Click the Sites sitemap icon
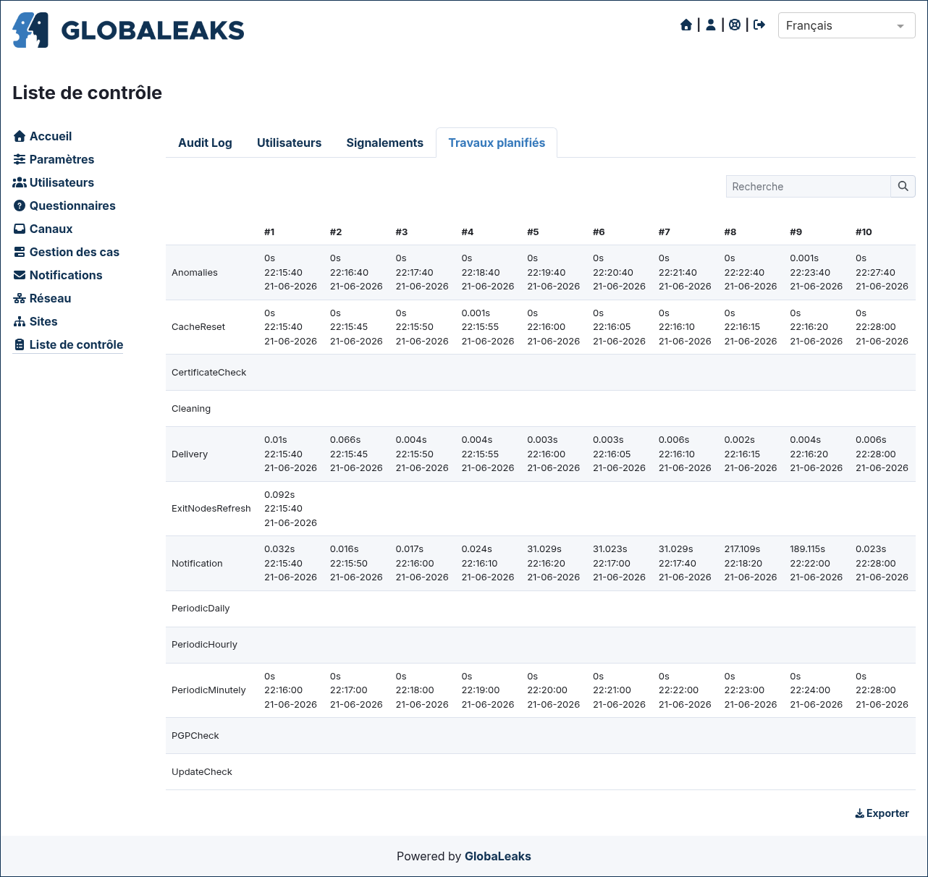The height and width of the screenshot is (877, 928). pos(20,321)
